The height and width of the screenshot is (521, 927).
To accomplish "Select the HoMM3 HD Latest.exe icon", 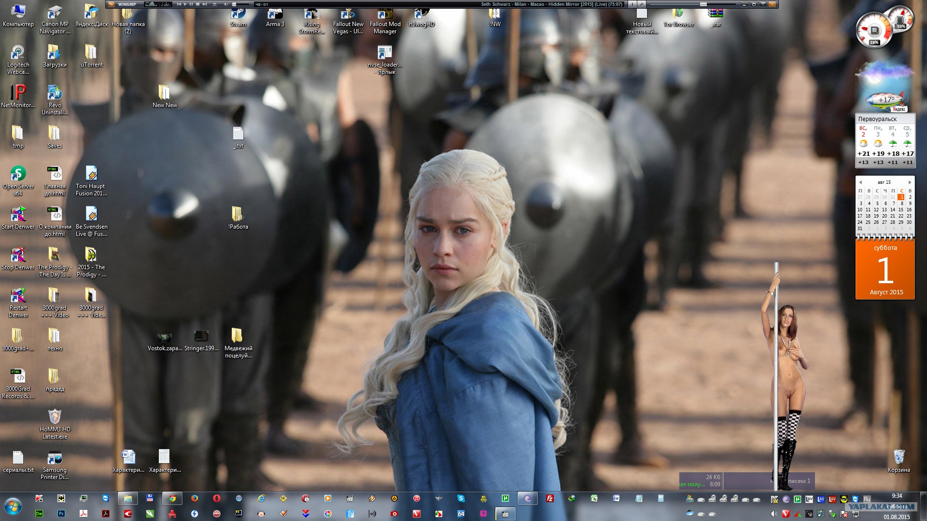I will (55, 425).
